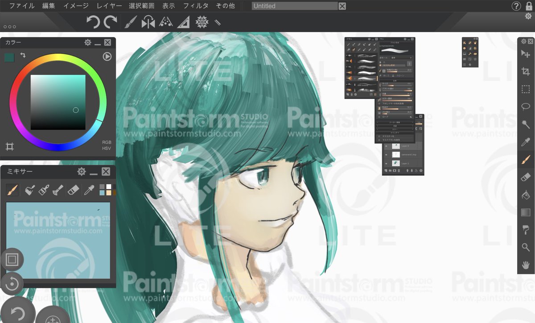Switch color mode to HSV
The image size is (535, 323).
107,149
